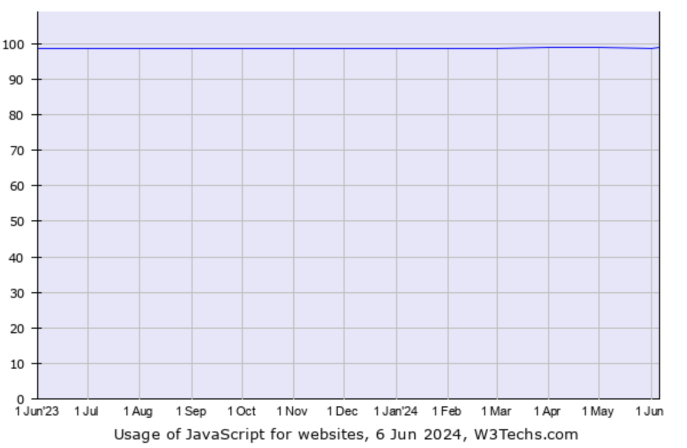Click the 1 Aug x-axis label
The width and height of the screenshot is (687, 448).
click(x=139, y=411)
